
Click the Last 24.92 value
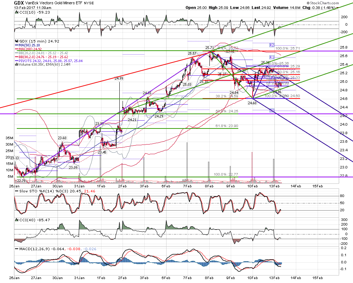[x=262, y=7]
